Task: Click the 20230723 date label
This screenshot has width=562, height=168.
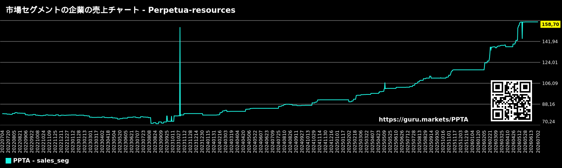Action: tap(143, 141)
